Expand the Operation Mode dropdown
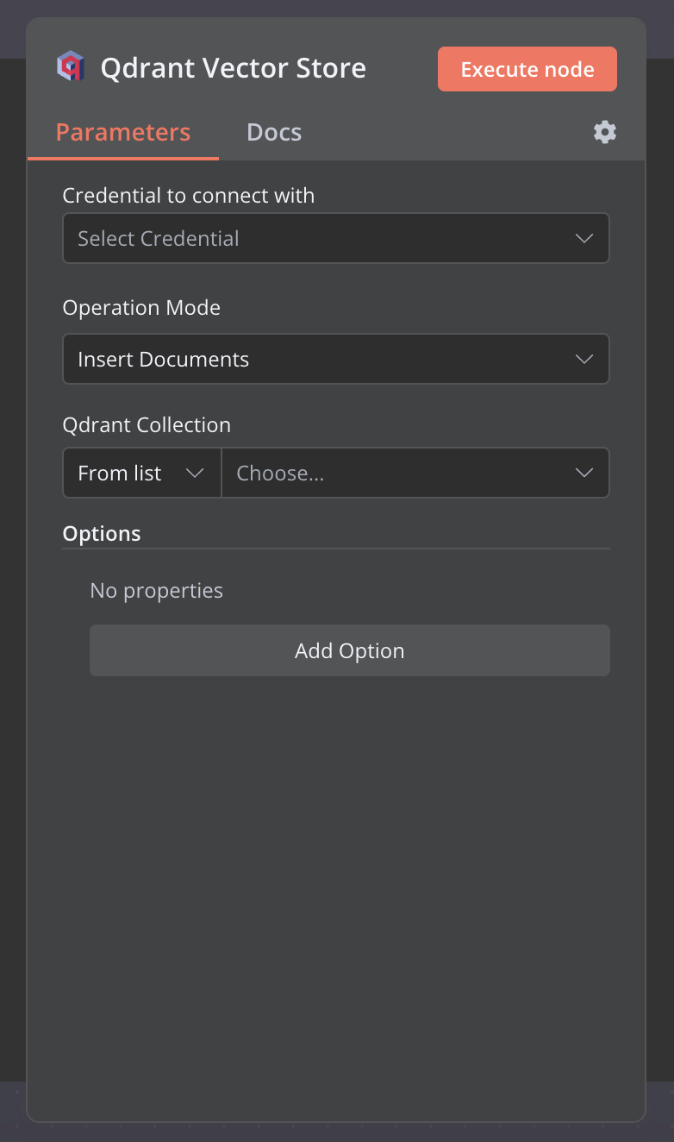Screen dimensions: 674x1142 336,359
